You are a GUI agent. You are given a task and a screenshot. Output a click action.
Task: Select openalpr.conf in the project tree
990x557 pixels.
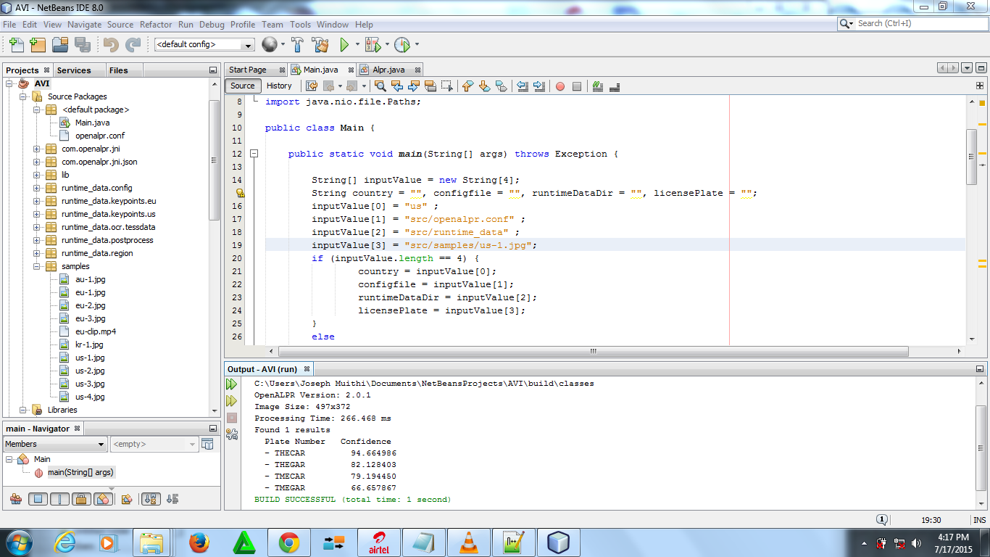point(100,136)
